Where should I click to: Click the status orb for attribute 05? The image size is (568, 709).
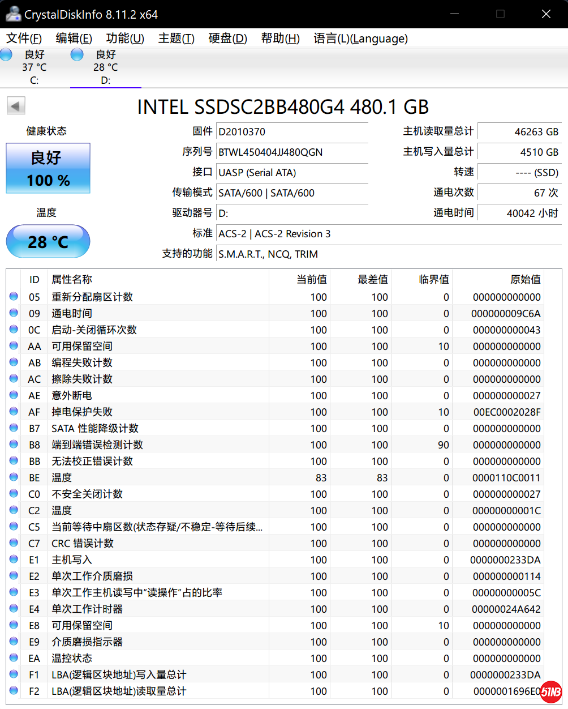14,296
